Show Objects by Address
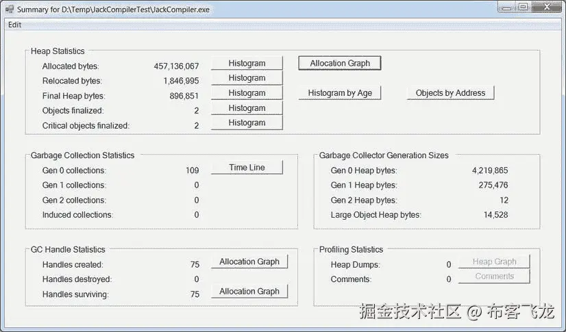 click(450, 93)
